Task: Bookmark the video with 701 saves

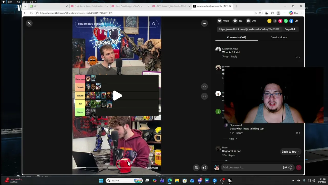Action: pyautogui.click(x=248, y=21)
